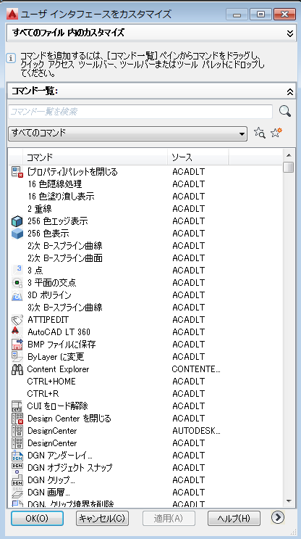
Task: Select the CTRL+R row
Action: (x=145, y=394)
